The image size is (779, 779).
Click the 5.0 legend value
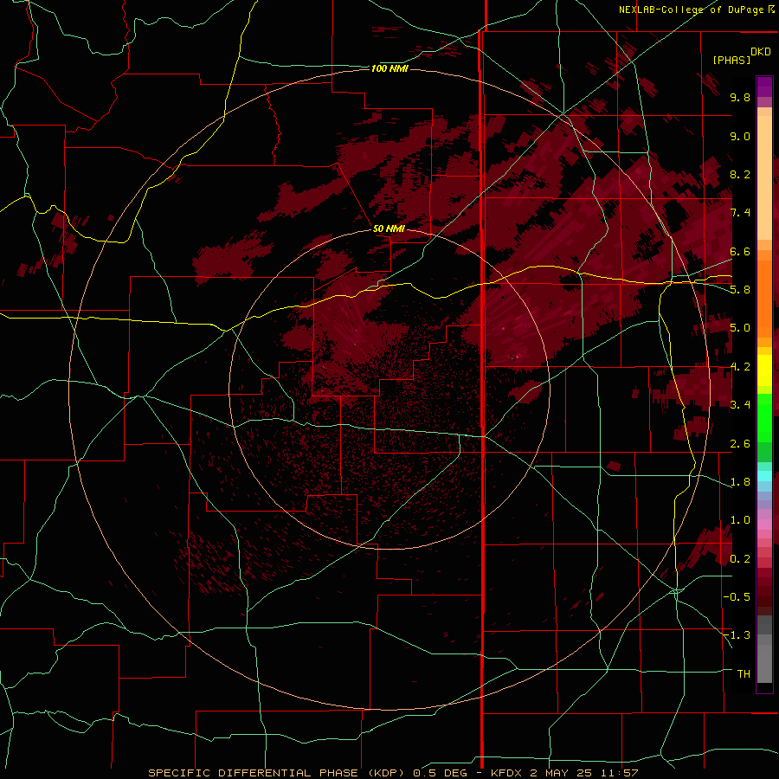pos(740,328)
